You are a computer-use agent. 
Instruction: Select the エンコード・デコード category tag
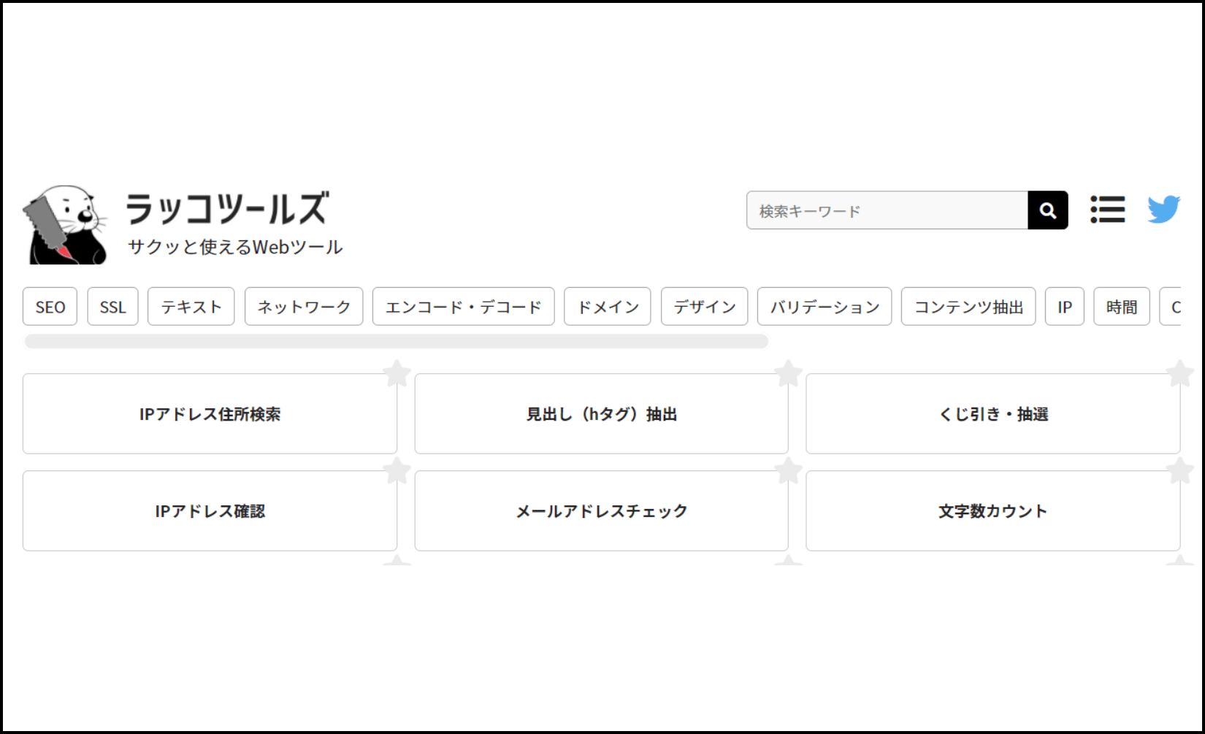click(x=464, y=307)
